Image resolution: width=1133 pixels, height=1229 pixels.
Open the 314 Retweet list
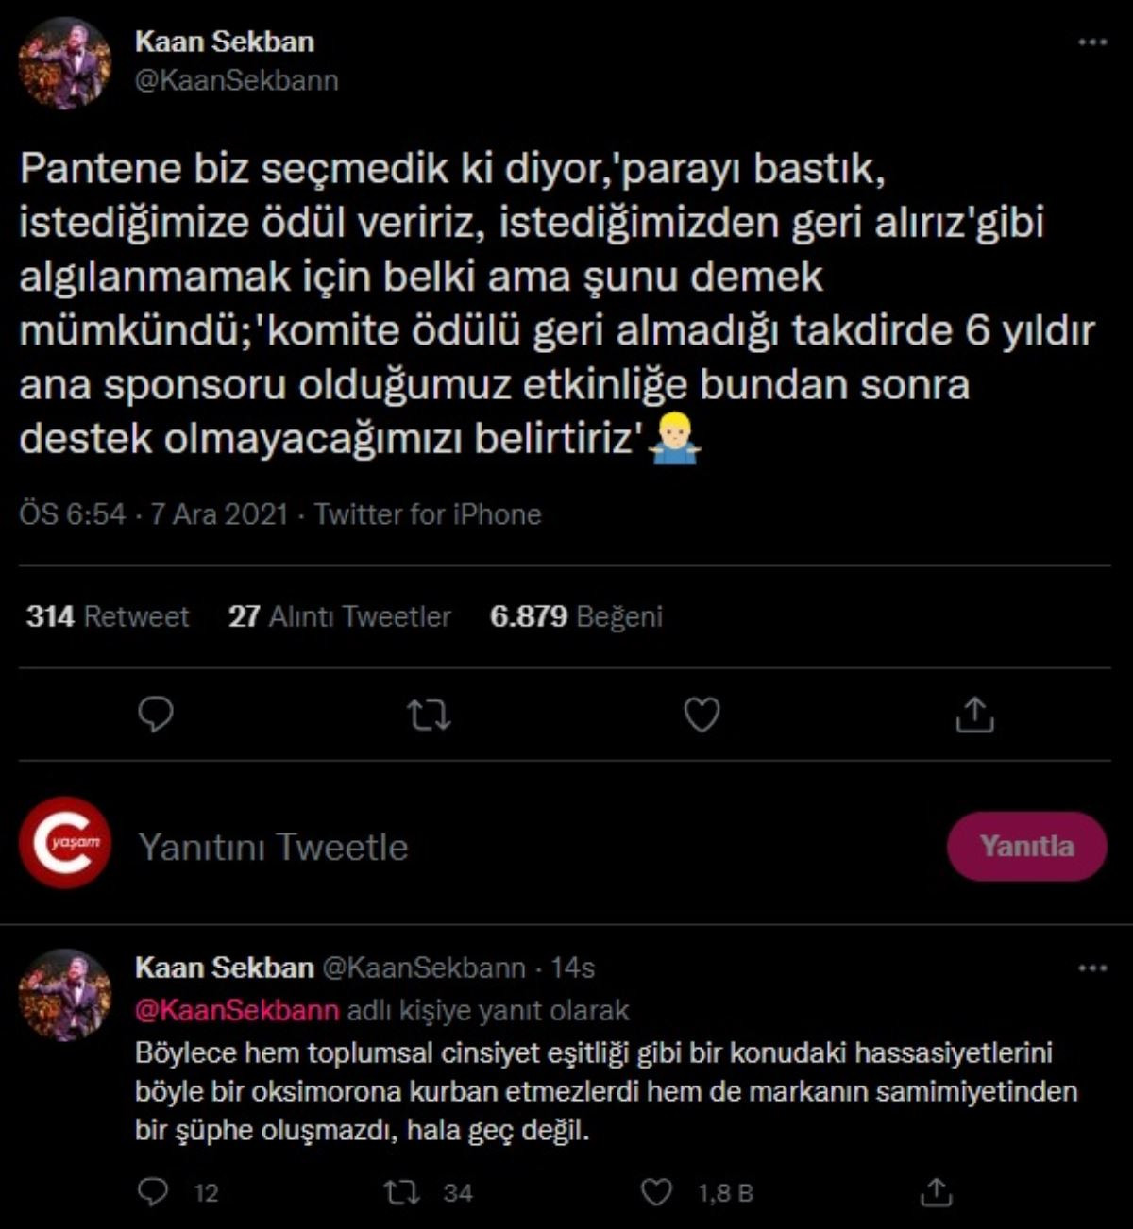pyautogui.click(x=107, y=616)
